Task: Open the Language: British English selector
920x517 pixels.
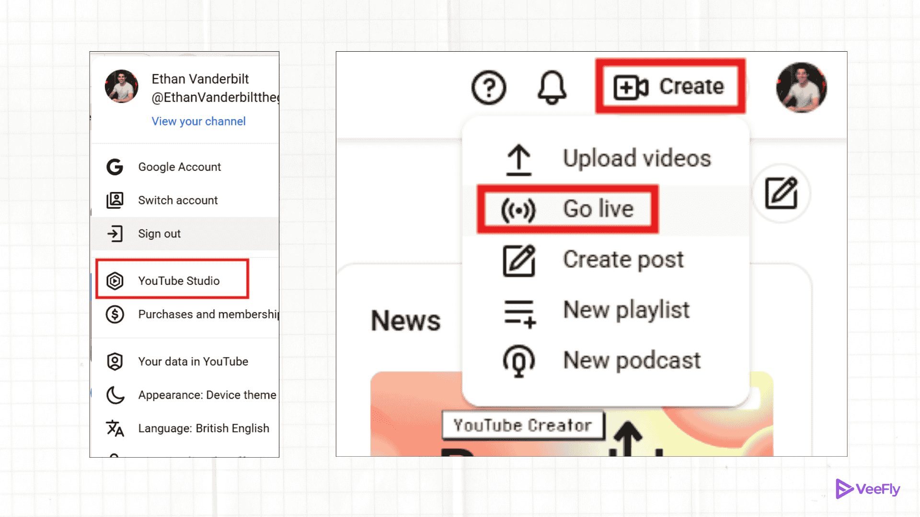Action: click(203, 428)
